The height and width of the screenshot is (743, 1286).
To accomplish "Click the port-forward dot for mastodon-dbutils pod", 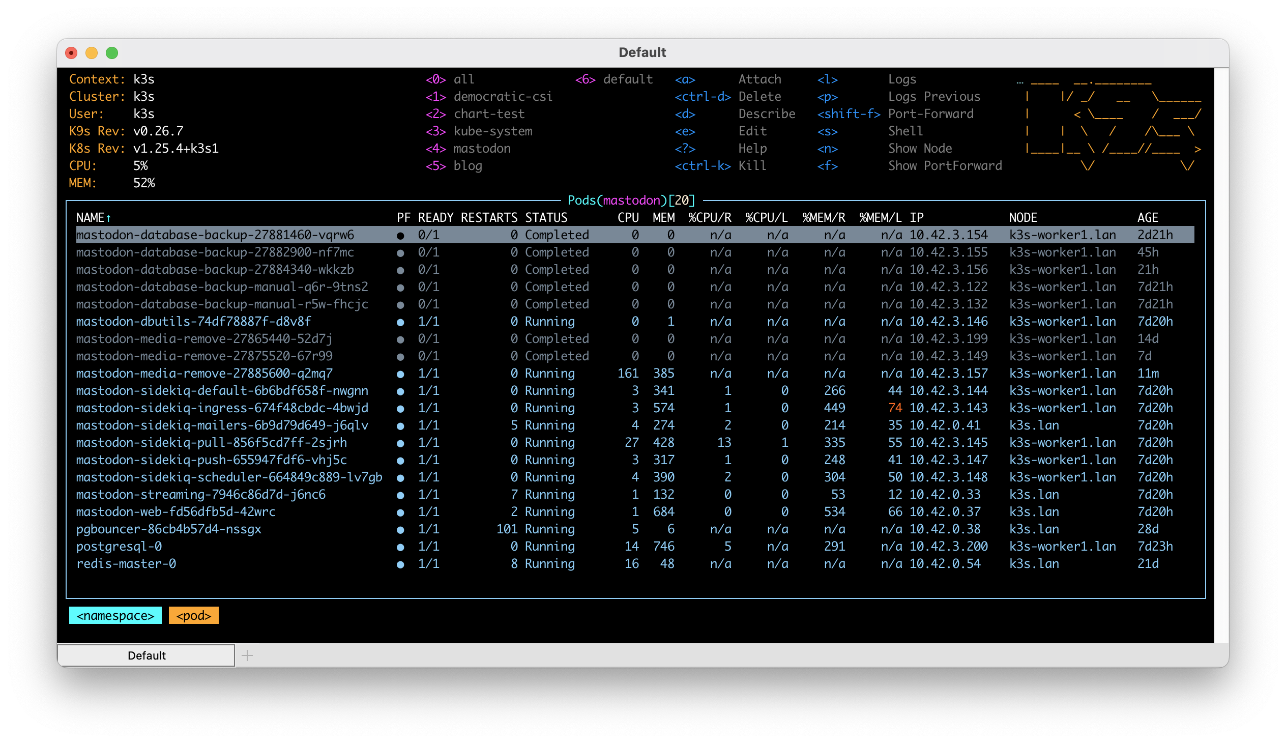I will [x=400, y=323].
